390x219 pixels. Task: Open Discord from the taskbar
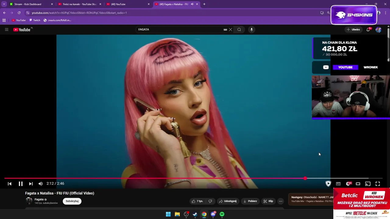point(213,214)
